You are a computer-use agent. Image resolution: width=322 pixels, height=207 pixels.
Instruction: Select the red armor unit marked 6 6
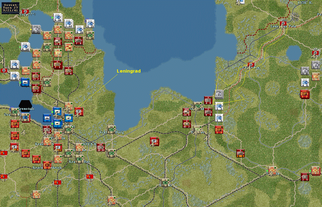[x=240, y=153]
